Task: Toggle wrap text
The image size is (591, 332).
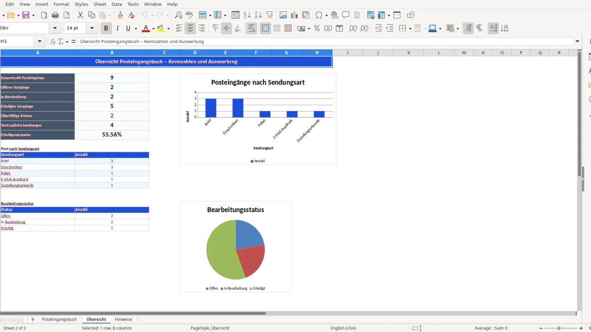Action: click(x=252, y=29)
